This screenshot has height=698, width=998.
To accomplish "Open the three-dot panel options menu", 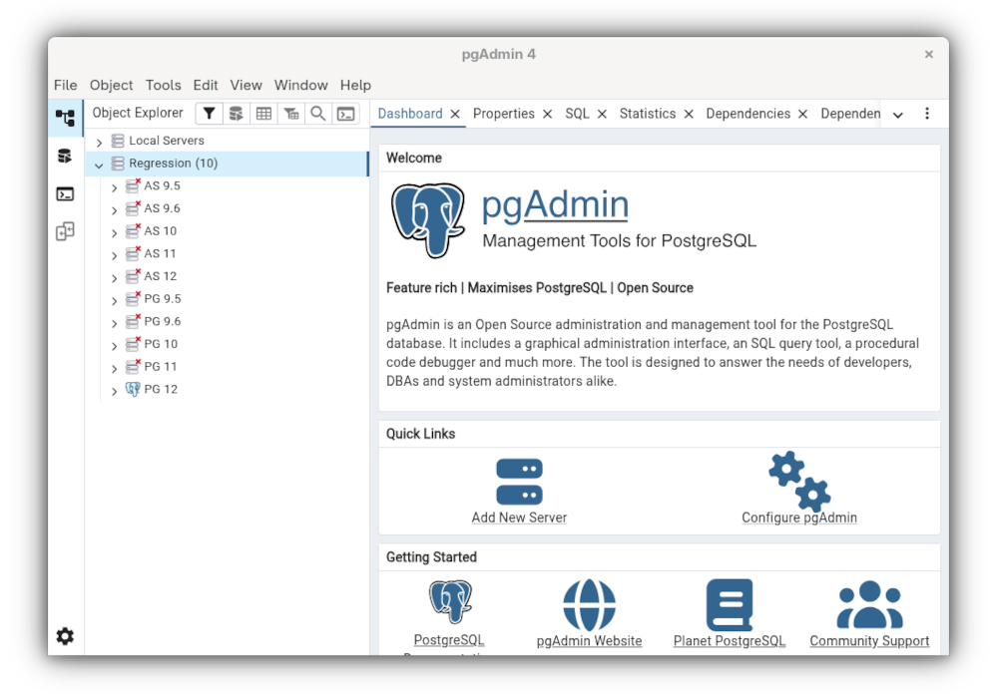I will click(x=927, y=114).
